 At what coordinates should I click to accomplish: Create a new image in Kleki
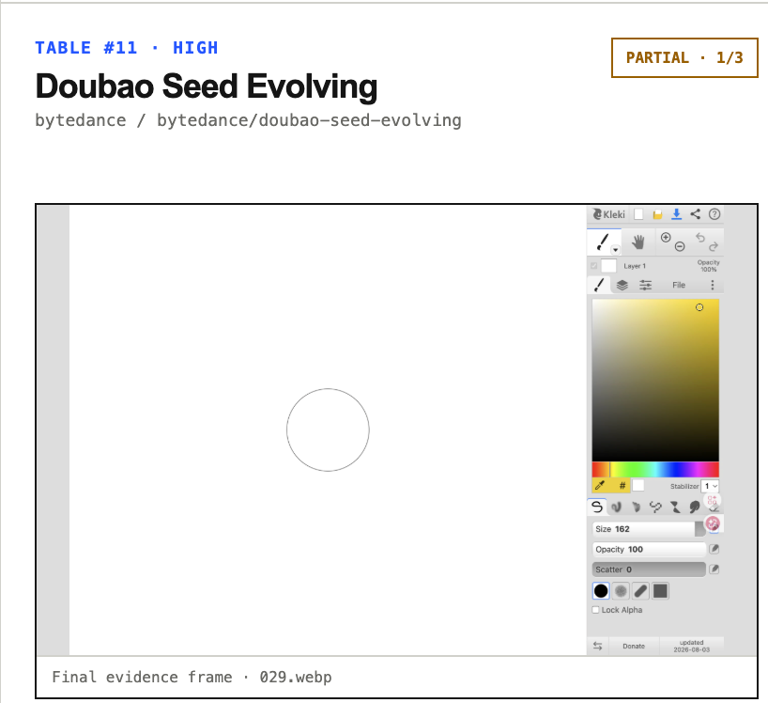tap(638, 214)
